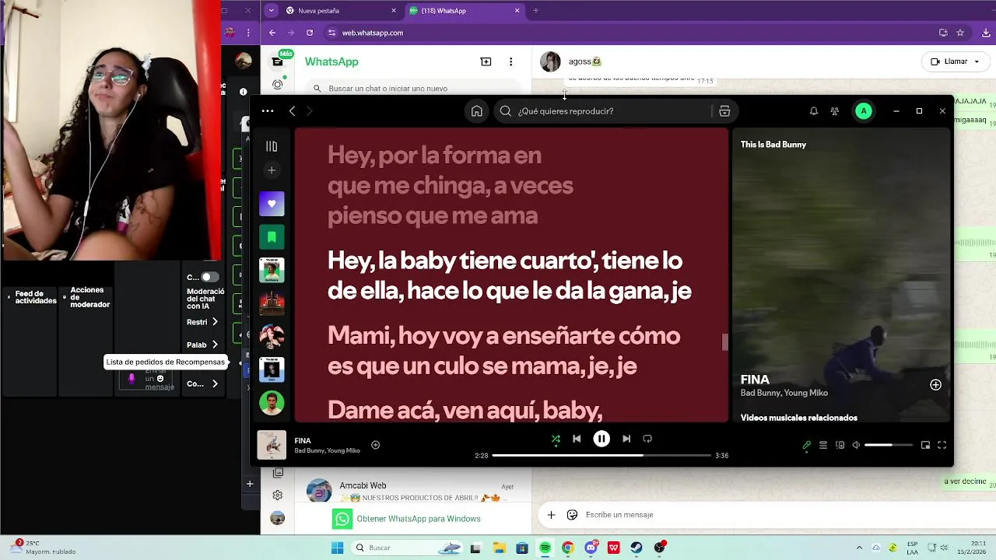Image resolution: width=996 pixels, height=560 pixels.
Task: Click the web.whatsapp.com address bar
Action: click(x=622, y=33)
